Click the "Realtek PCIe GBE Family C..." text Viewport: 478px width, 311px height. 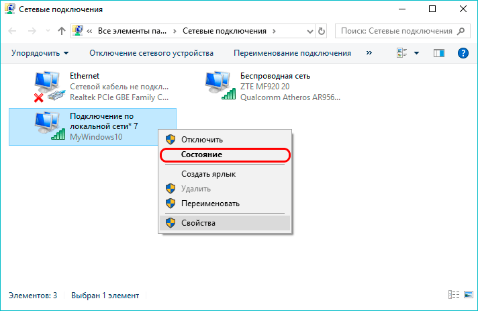click(x=119, y=97)
